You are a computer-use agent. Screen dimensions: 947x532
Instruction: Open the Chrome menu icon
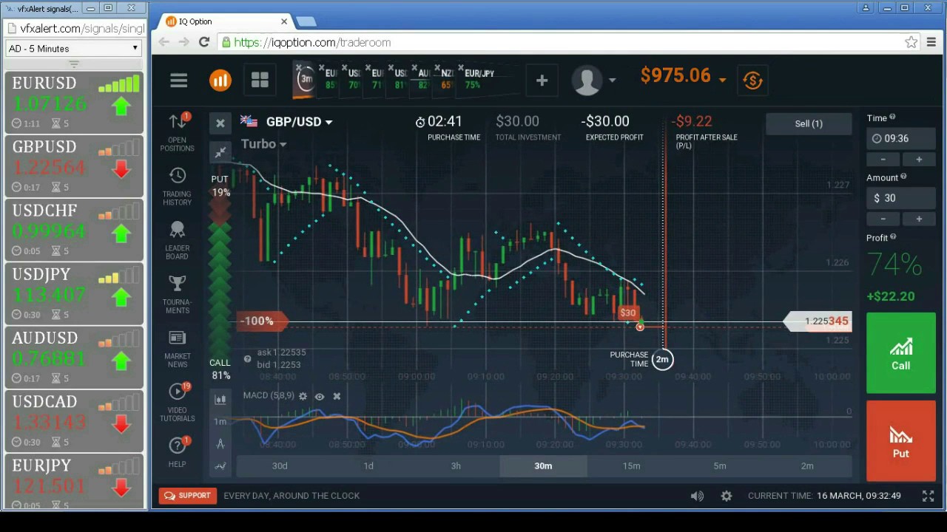pos(931,42)
